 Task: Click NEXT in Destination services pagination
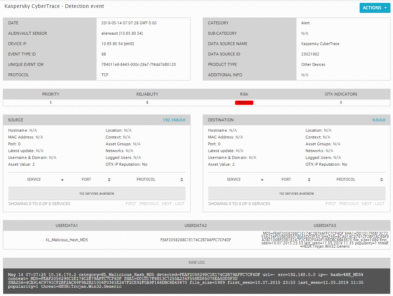tap(366, 203)
